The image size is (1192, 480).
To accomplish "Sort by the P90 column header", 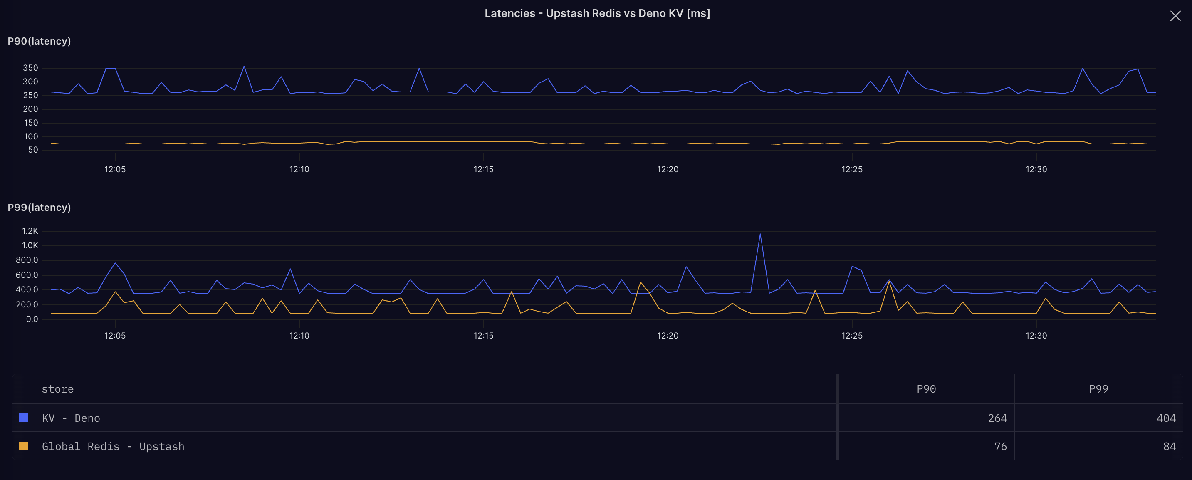I will [926, 389].
